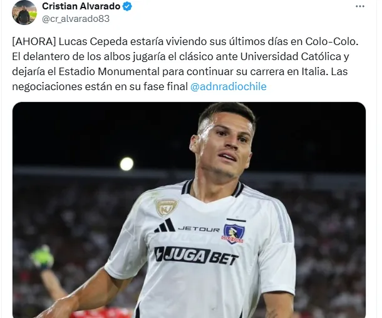This screenshot has width=382, height=318.
Task: Open the attached player photo
Action: click(x=189, y=210)
